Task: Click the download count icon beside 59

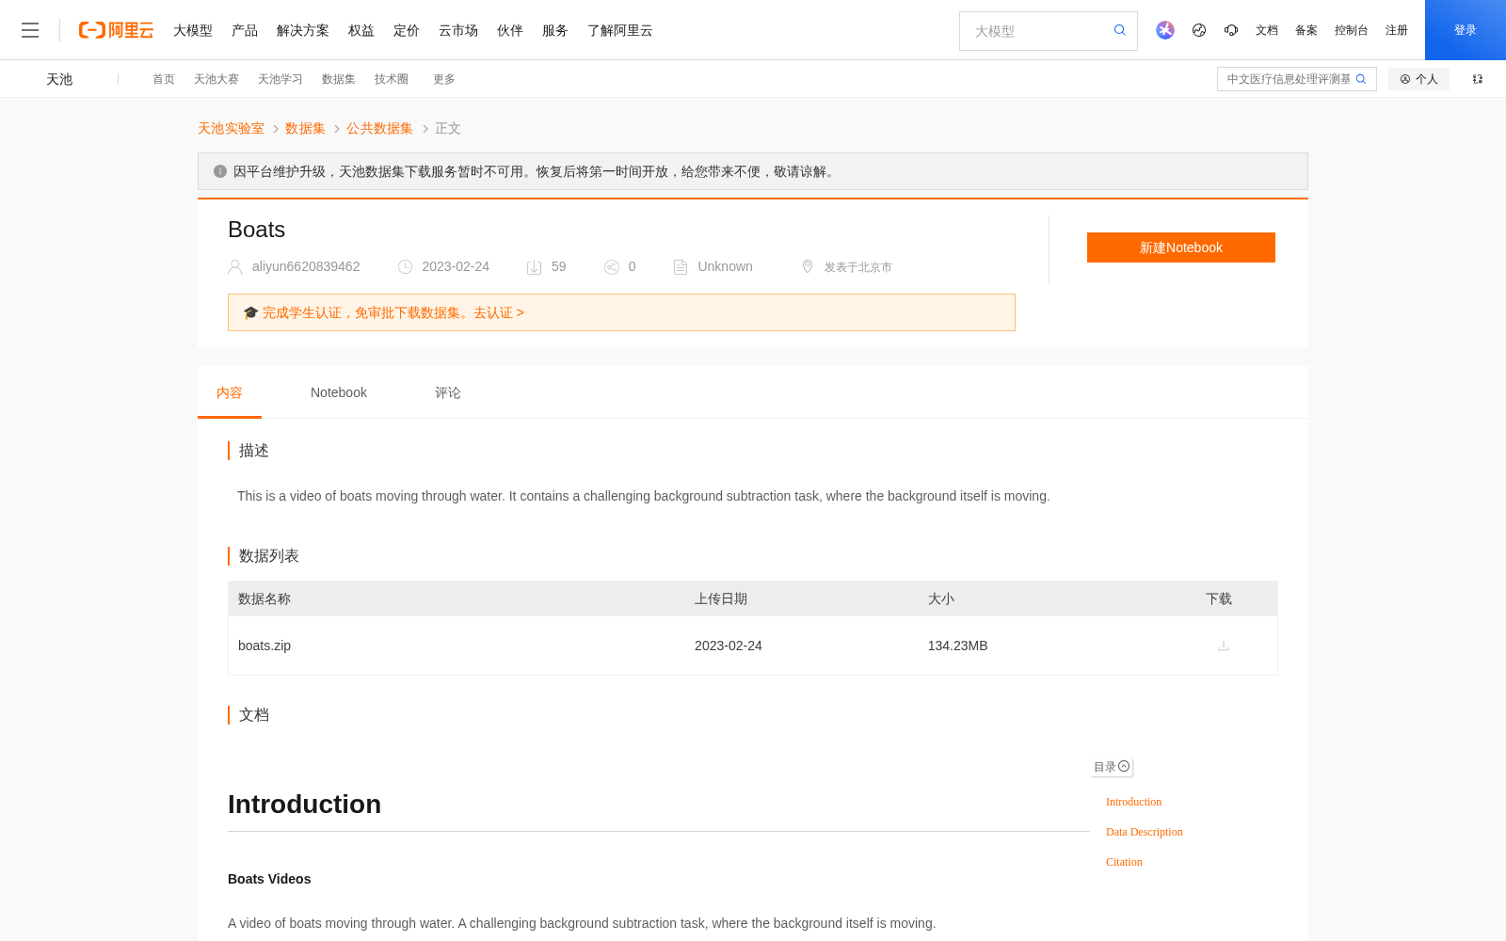Action: click(534, 267)
